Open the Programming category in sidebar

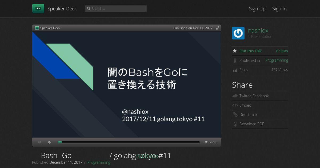point(277,60)
